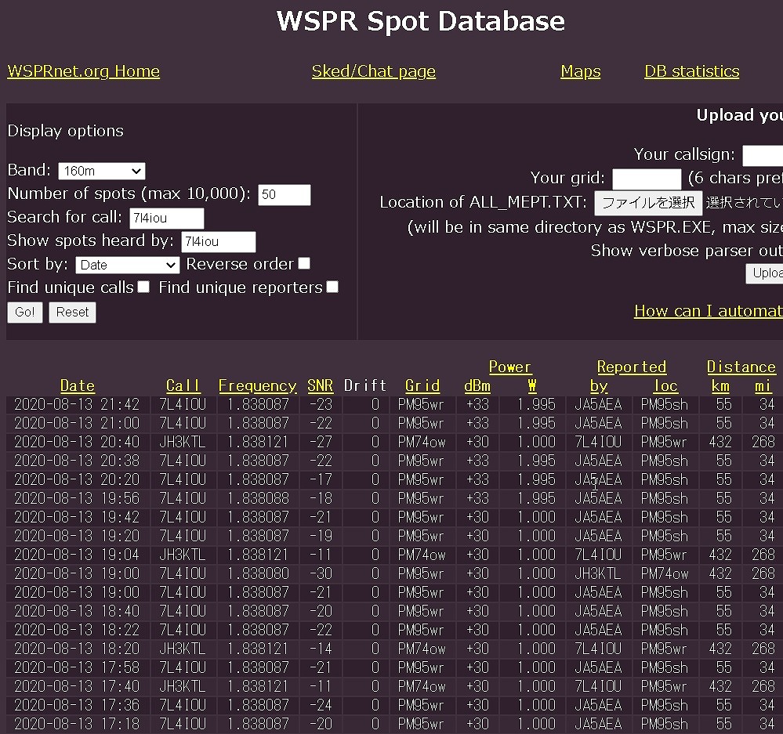Click the Your callsign input field
The height and width of the screenshot is (734, 783).
pos(763,155)
